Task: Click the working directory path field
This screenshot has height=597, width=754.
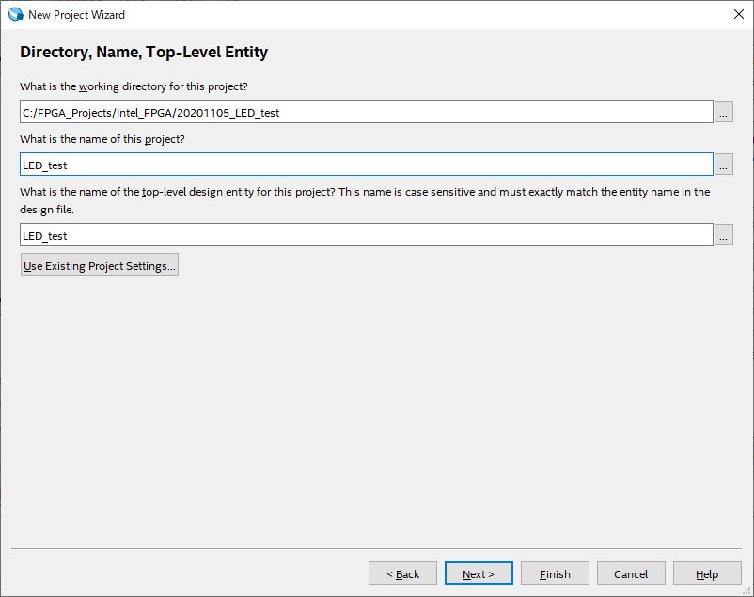Action: click(x=367, y=112)
